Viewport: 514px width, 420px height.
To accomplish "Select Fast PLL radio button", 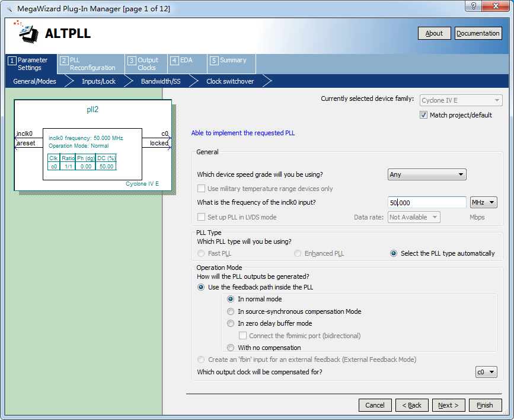I will click(x=200, y=253).
